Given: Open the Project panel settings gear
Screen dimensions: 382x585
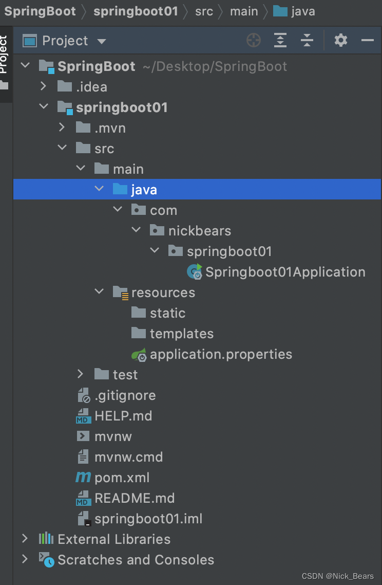Looking at the screenshot, I should 341,41.
